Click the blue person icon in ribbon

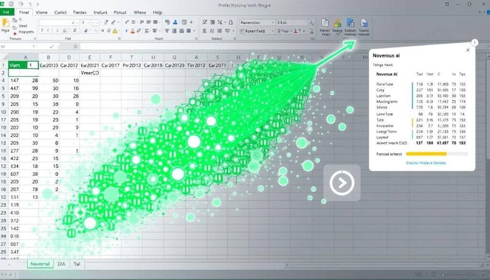pyautogui.click(x=175, y=22)
